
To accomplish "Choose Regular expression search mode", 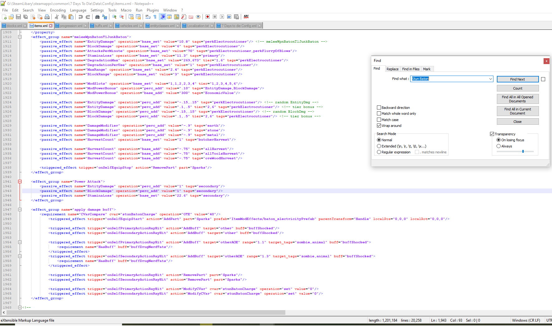I will click(379, 152).
